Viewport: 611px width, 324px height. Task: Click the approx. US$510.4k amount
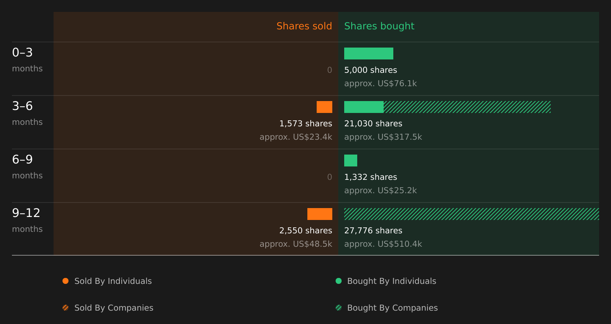(x=383, y=244)
